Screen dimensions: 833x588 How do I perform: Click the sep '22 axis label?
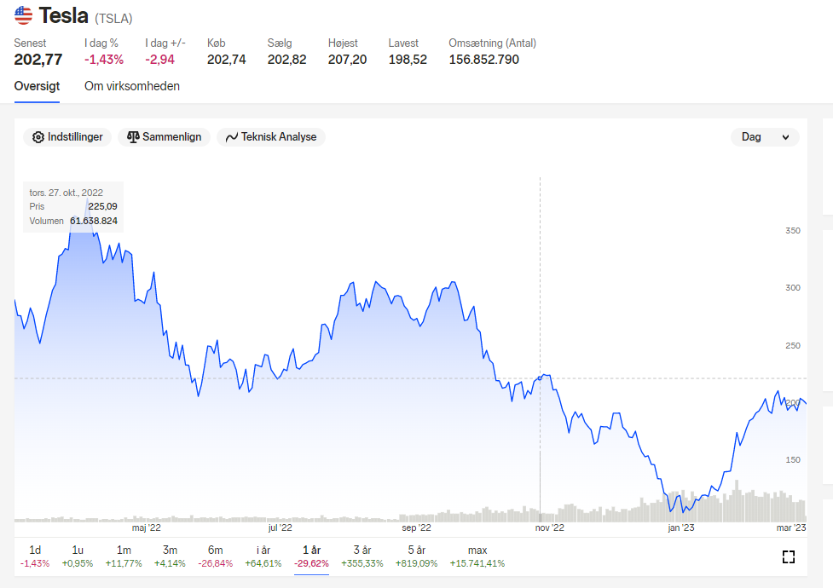(x=416, y=528)
